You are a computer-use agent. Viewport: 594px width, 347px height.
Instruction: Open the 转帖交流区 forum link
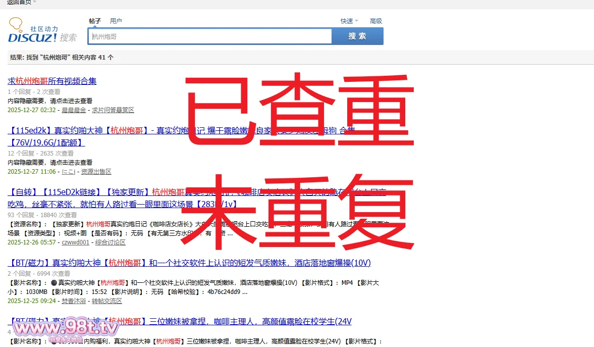106,301
